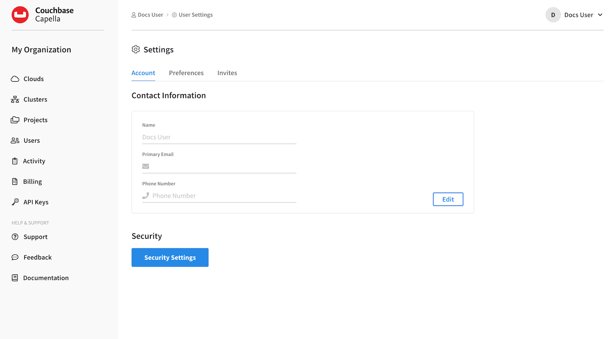
Task: Select the Clouds icon in the sidebar
Action: pos(15,79)
